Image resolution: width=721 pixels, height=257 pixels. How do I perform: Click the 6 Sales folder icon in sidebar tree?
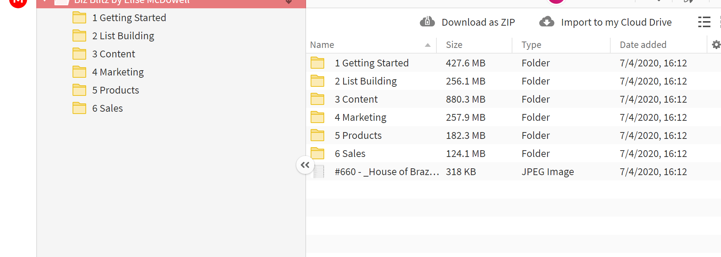tap(79, 108)
